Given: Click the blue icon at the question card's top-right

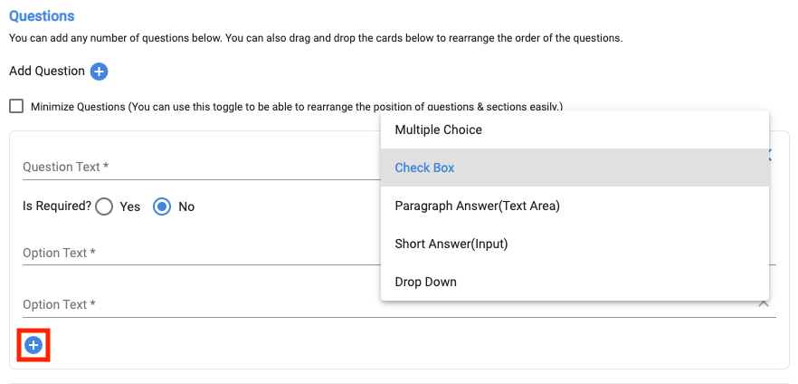Looking at the screenshot, I should pyautogui.click(x=770, y=156).
